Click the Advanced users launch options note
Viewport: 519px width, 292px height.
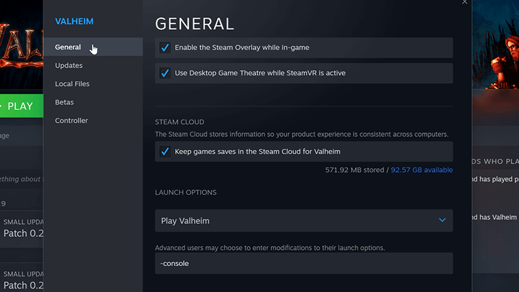tap(270, 248)
